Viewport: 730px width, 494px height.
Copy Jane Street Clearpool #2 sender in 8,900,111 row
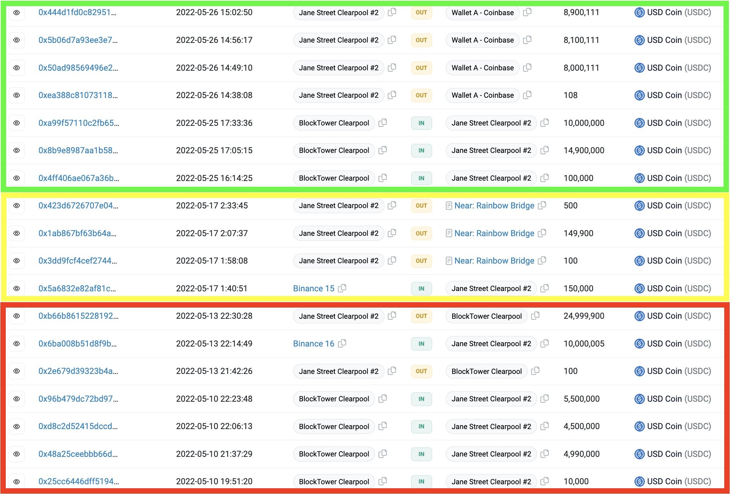click(x=392, y=12)
